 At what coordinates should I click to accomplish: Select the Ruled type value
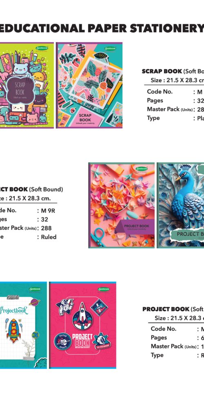click(x=49, y=237)
